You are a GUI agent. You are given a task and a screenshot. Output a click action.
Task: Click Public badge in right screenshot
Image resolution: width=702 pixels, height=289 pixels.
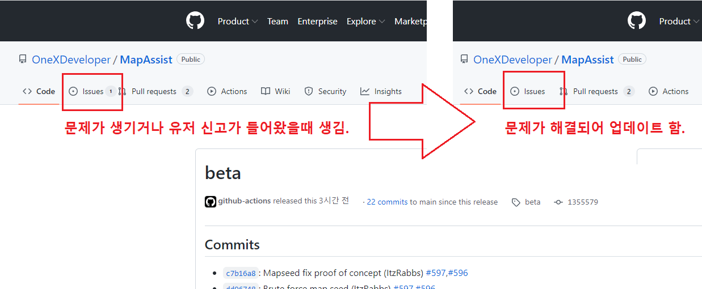[632, 59]
